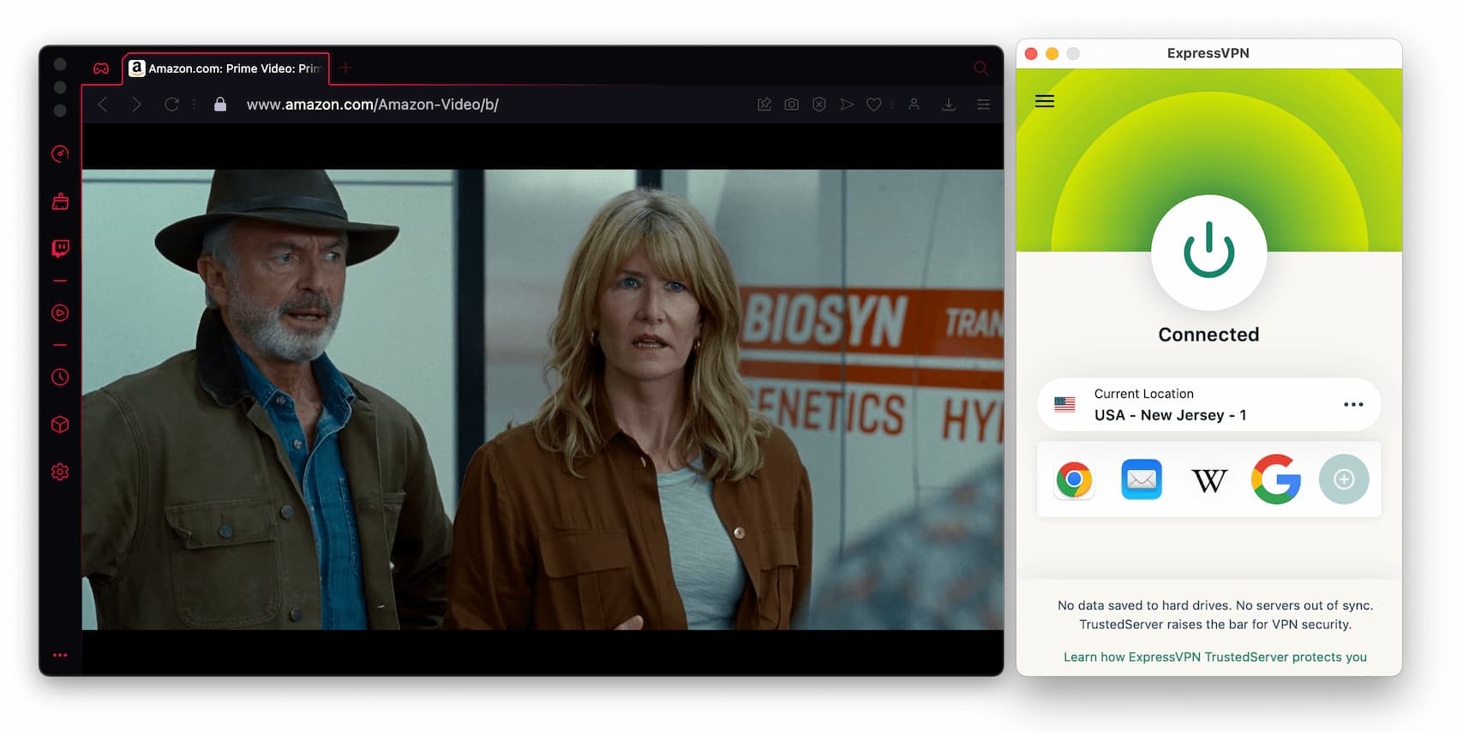This screenshot has width=1457, height=732.
Task: Open profile account icon in browser toolbar
Action: click(914, 104)
